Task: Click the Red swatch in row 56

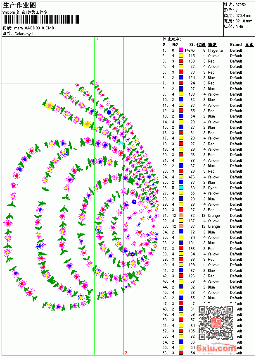Action: [181, 353]
